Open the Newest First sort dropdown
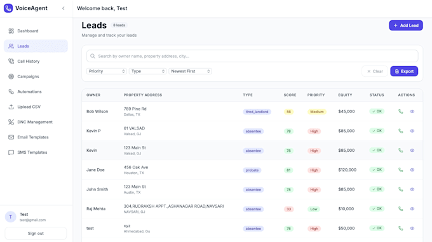This screenshot has width=432, height=242. coord(190,71)
